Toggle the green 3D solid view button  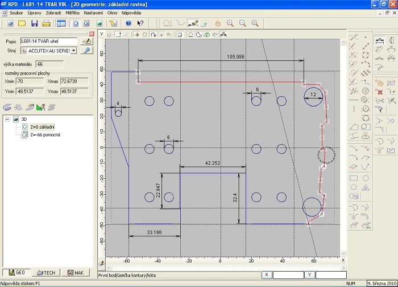point(207,35)
